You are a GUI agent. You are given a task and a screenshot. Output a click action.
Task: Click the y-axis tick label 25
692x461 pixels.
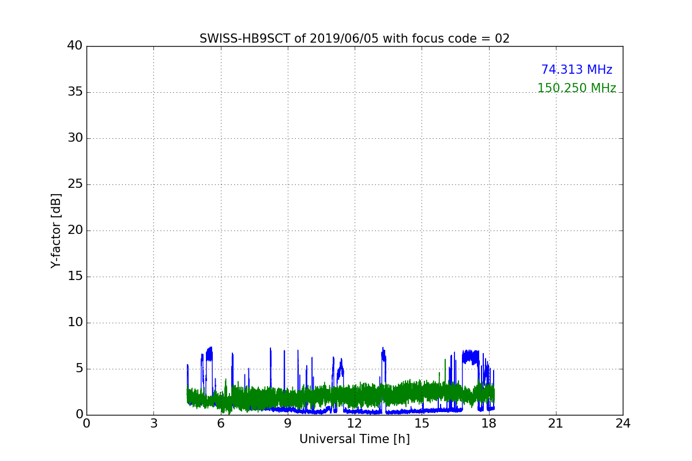tap(75, 184)
